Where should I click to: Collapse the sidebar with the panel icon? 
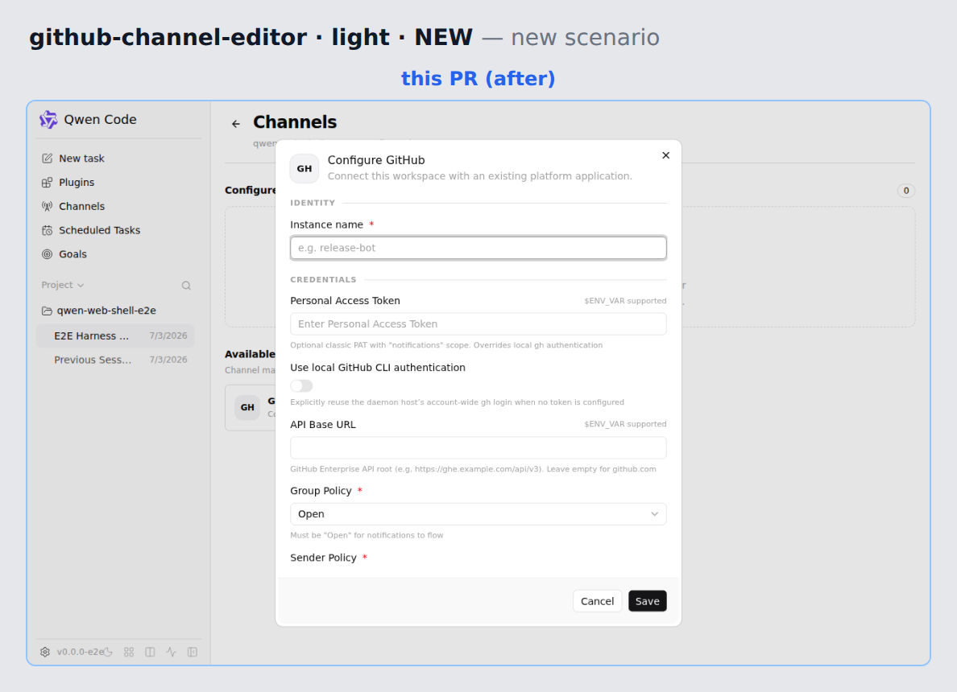click(x=193, y=652)
